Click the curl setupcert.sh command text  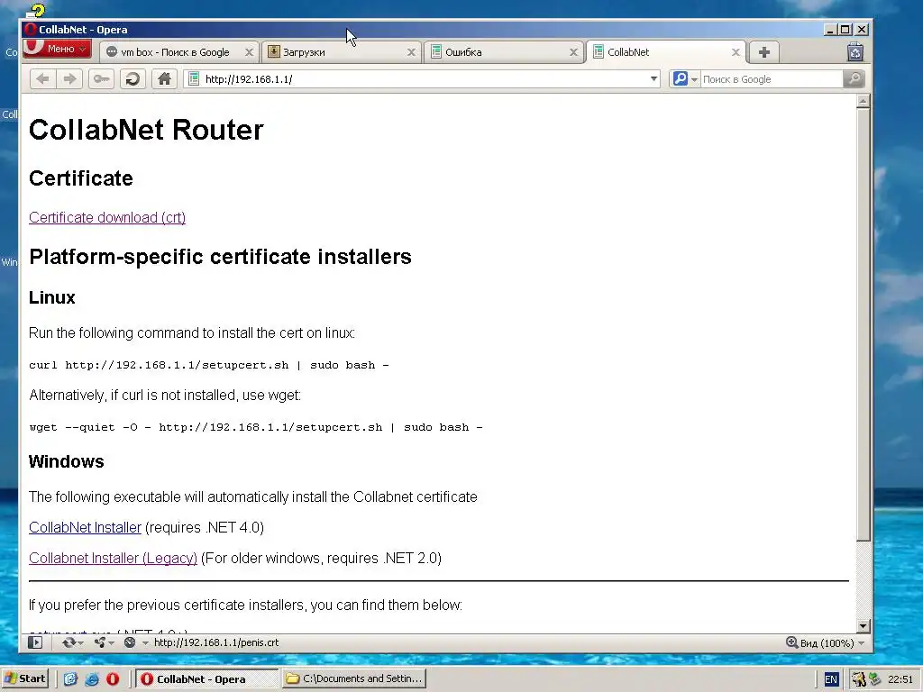tap(209, 365)
